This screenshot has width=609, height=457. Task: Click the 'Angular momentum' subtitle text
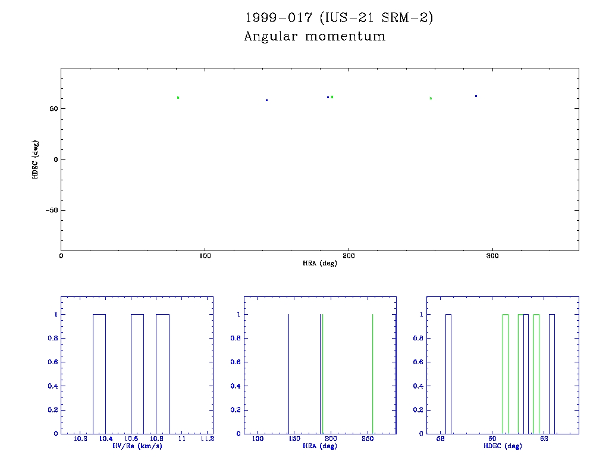click(315, 36)
